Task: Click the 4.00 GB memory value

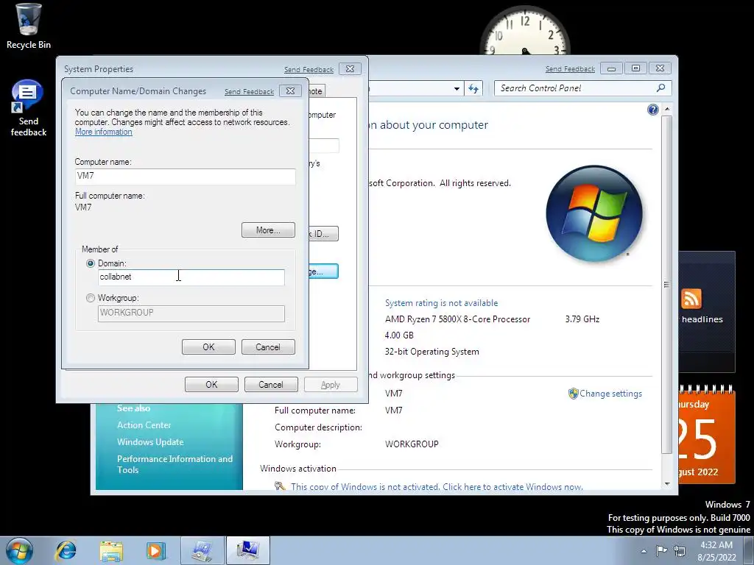Action: 399,335
